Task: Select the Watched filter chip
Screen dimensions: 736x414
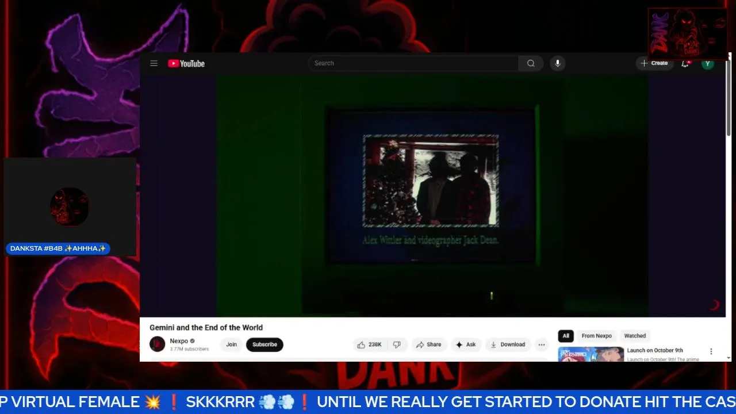Action: (x=635, y=336)
